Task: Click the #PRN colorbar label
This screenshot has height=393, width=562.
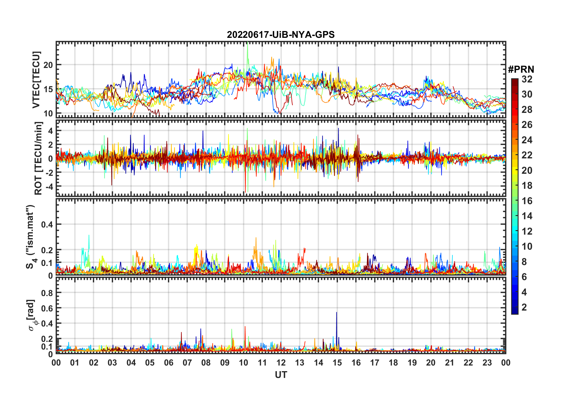Action: click(x=521, y=69)
